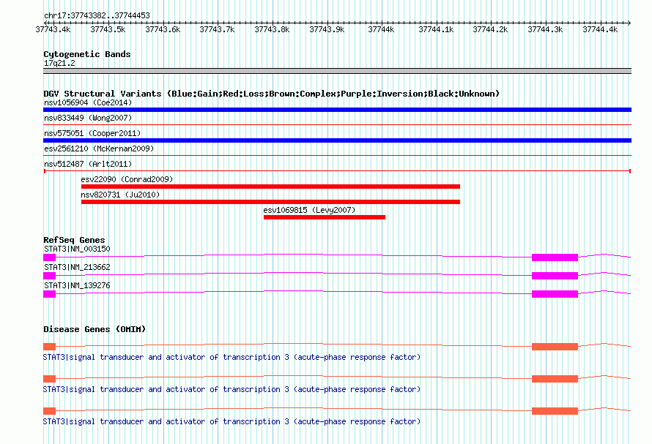Open the third OMIM STAT3 description link
This screenshot has height=444, width=652.
click(x=231, y=421)
